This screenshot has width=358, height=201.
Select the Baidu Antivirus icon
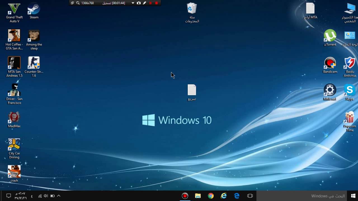[x=350, y=67]
